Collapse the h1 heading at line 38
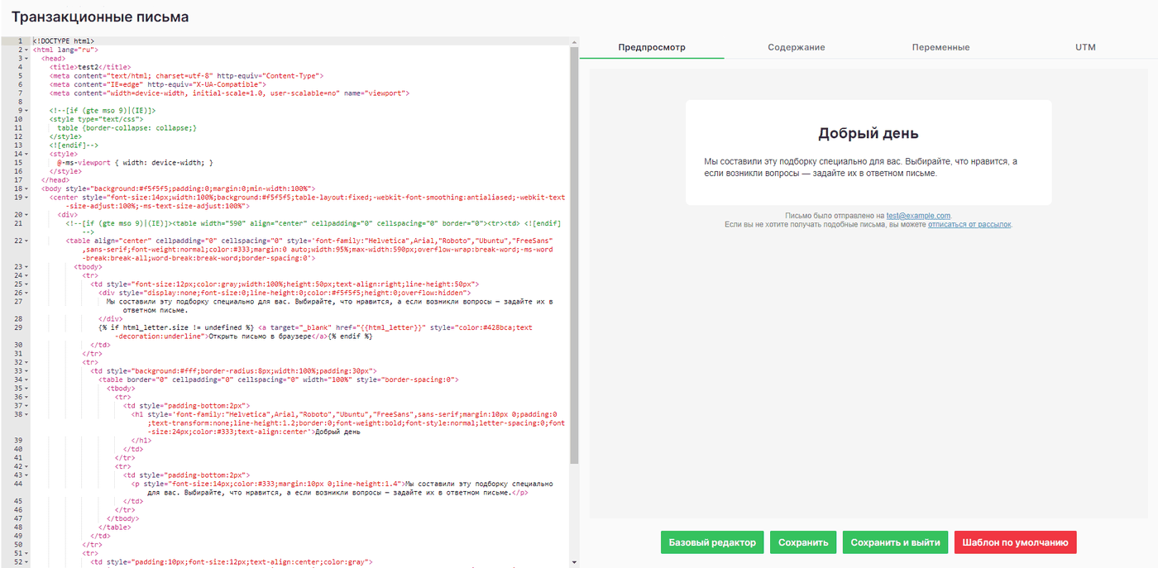The image size is (1158, 568). click(27, 414)
